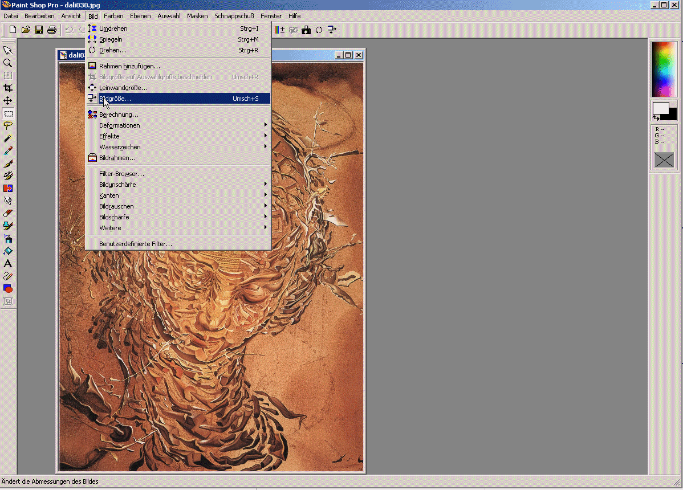The image size is (683, 490).
Task: Click the New file toolbar icon
Action: tap(13, 30)
